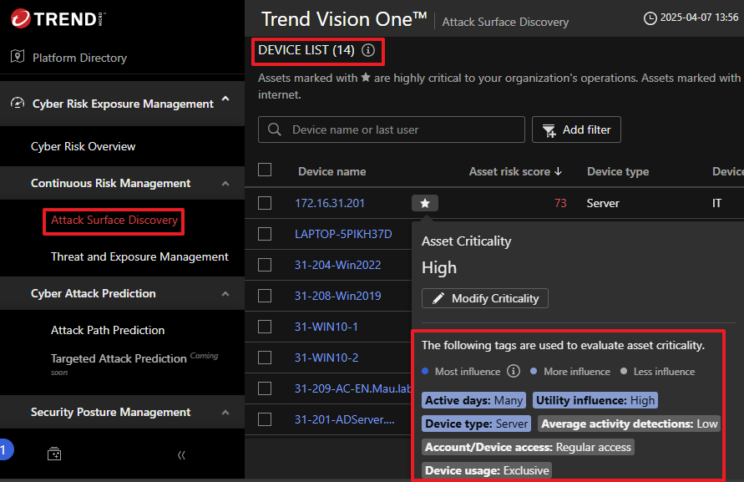Viewport: 744px width, 482px height.
Task: Open Attack Surface Discovery in the sidebar
Action: (x=114, y=221)
